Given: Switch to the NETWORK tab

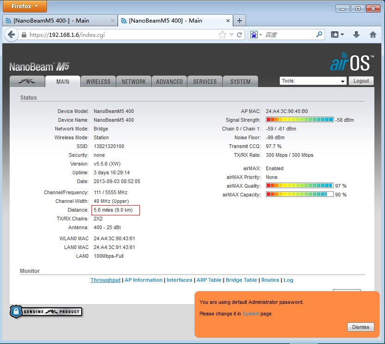Looking at the screenshot, I should tap(134, 82).
